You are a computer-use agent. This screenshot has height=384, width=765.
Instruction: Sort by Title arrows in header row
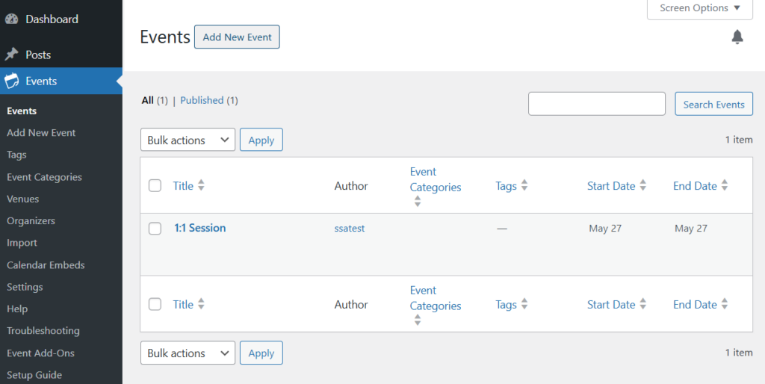[x=201, y=185]
